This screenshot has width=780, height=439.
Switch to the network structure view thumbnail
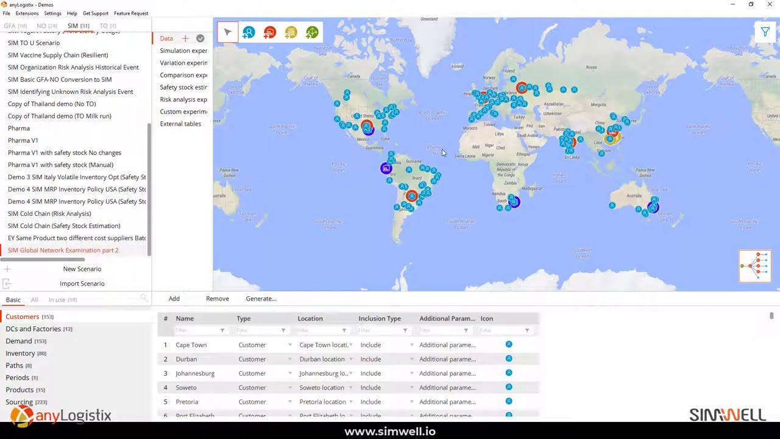pyautogui.click(x=755, y=266)
